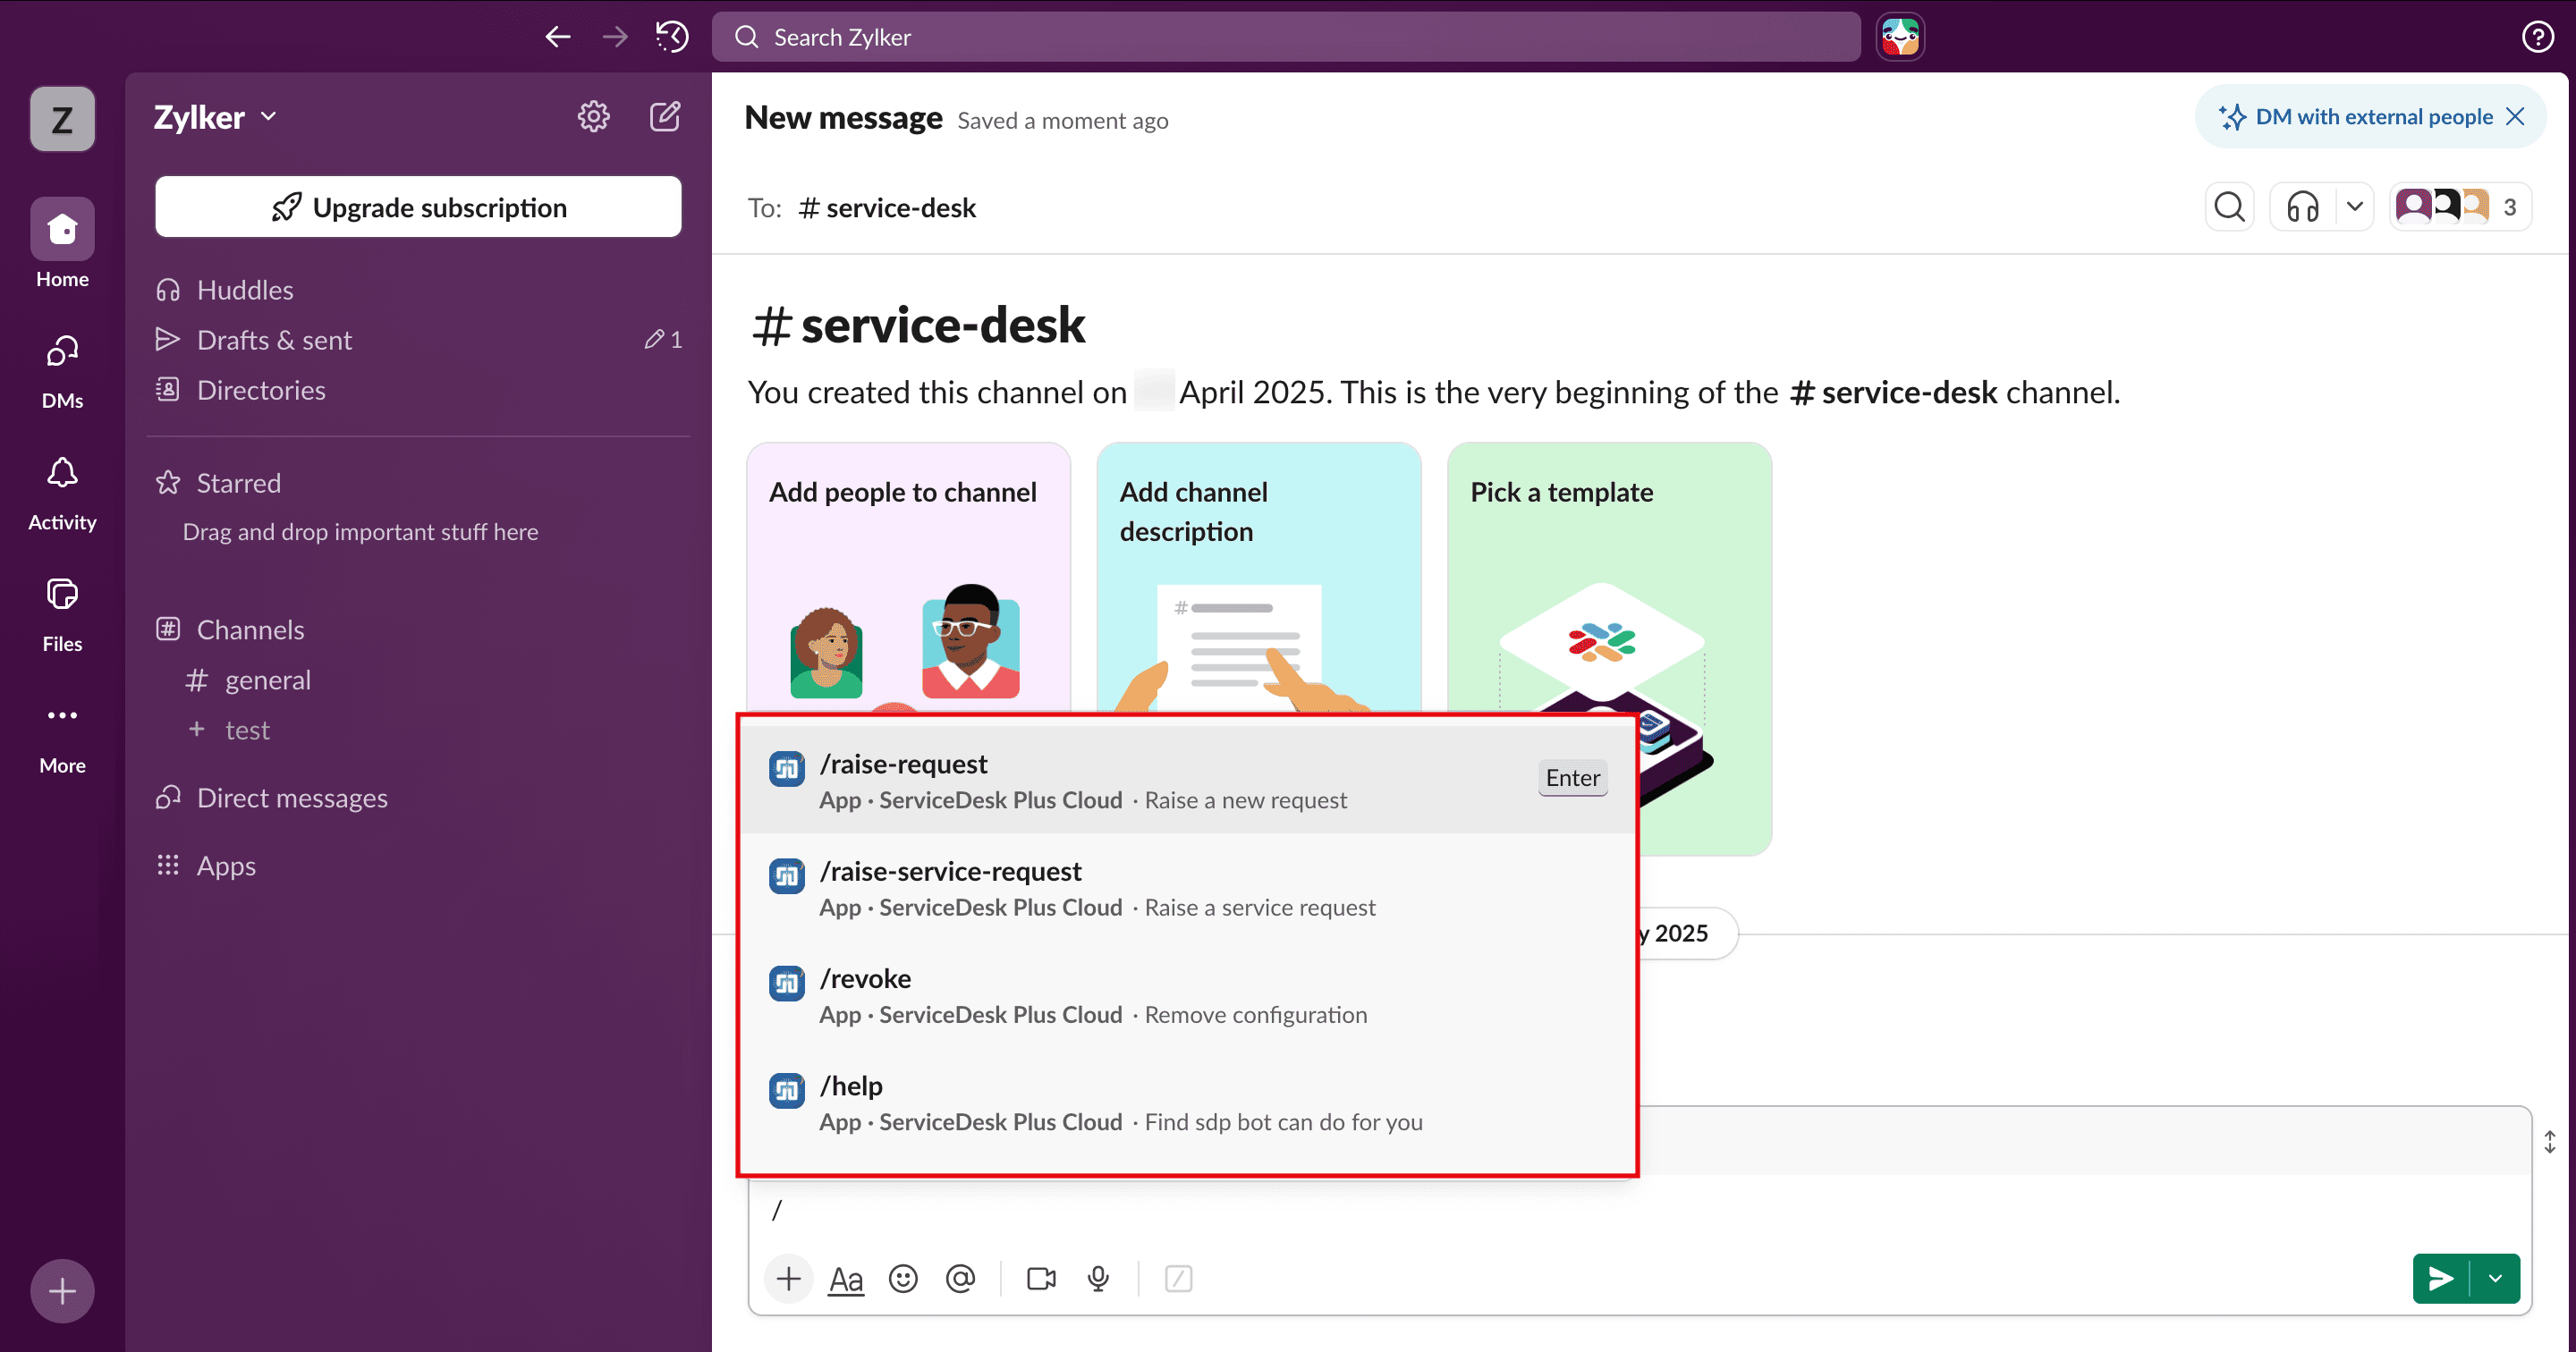Screen dimensions: 2576x1352
Task: Open the emoji picker
Action: [903, 1279]
